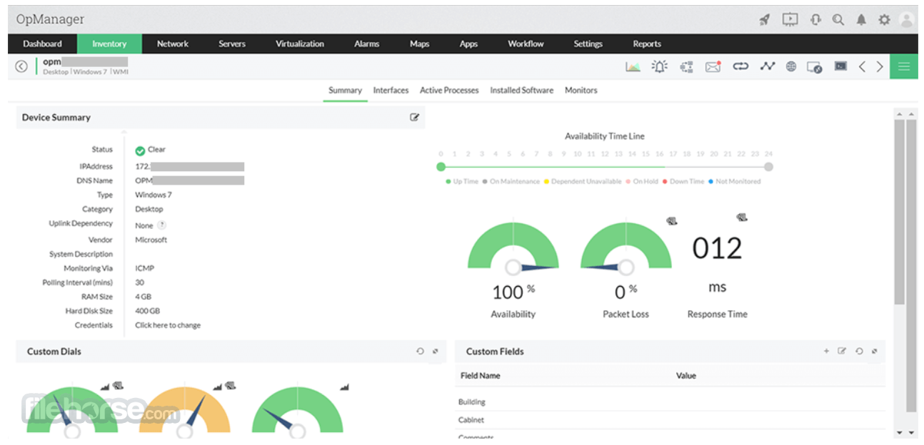Refresh the Custom Dials panel

coord(420,351)
